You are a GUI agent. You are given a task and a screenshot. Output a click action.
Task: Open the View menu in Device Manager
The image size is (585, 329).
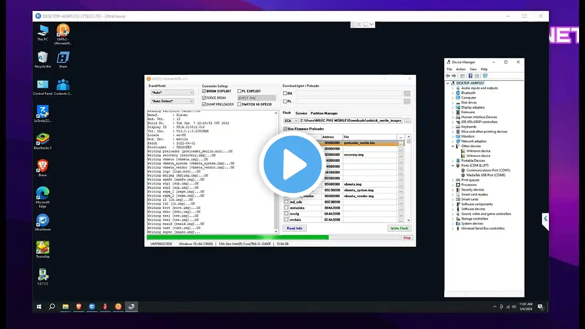pos(473,69)
